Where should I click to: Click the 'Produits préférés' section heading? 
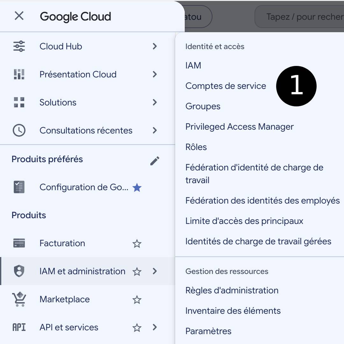pos(47,159)
